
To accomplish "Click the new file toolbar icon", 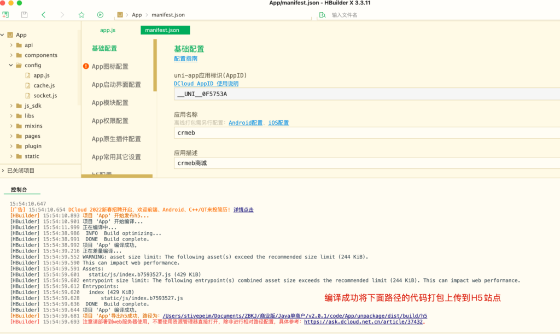I will [5, 15].
